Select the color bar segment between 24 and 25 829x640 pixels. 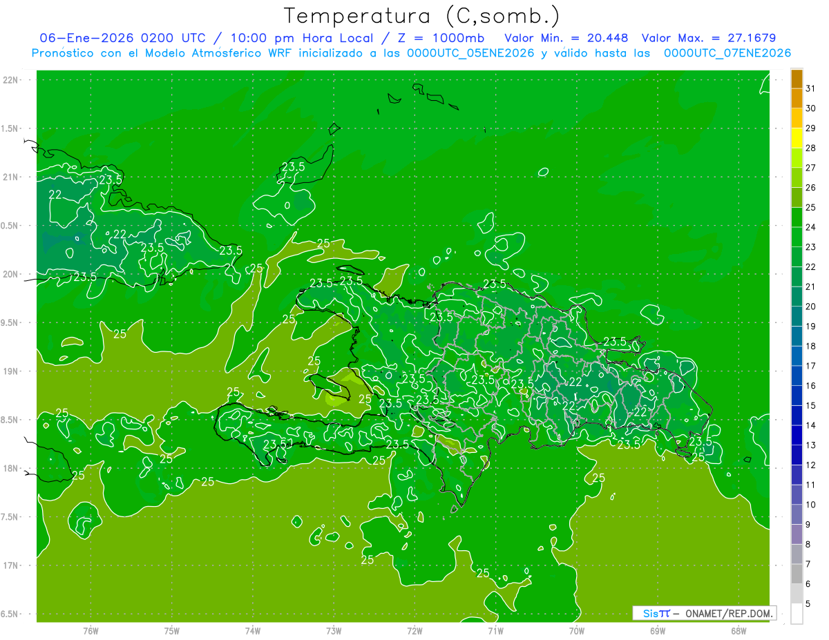coord(797,217)
